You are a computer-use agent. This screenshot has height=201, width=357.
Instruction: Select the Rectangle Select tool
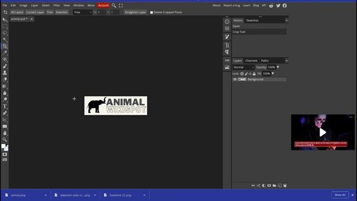[x=4, y=26]
